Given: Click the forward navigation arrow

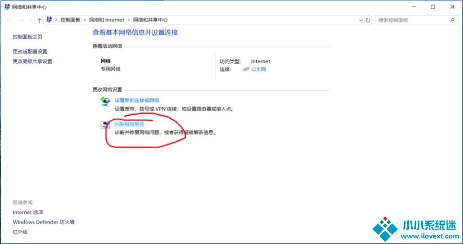Looking at the screenshot, I should (21, 20).
